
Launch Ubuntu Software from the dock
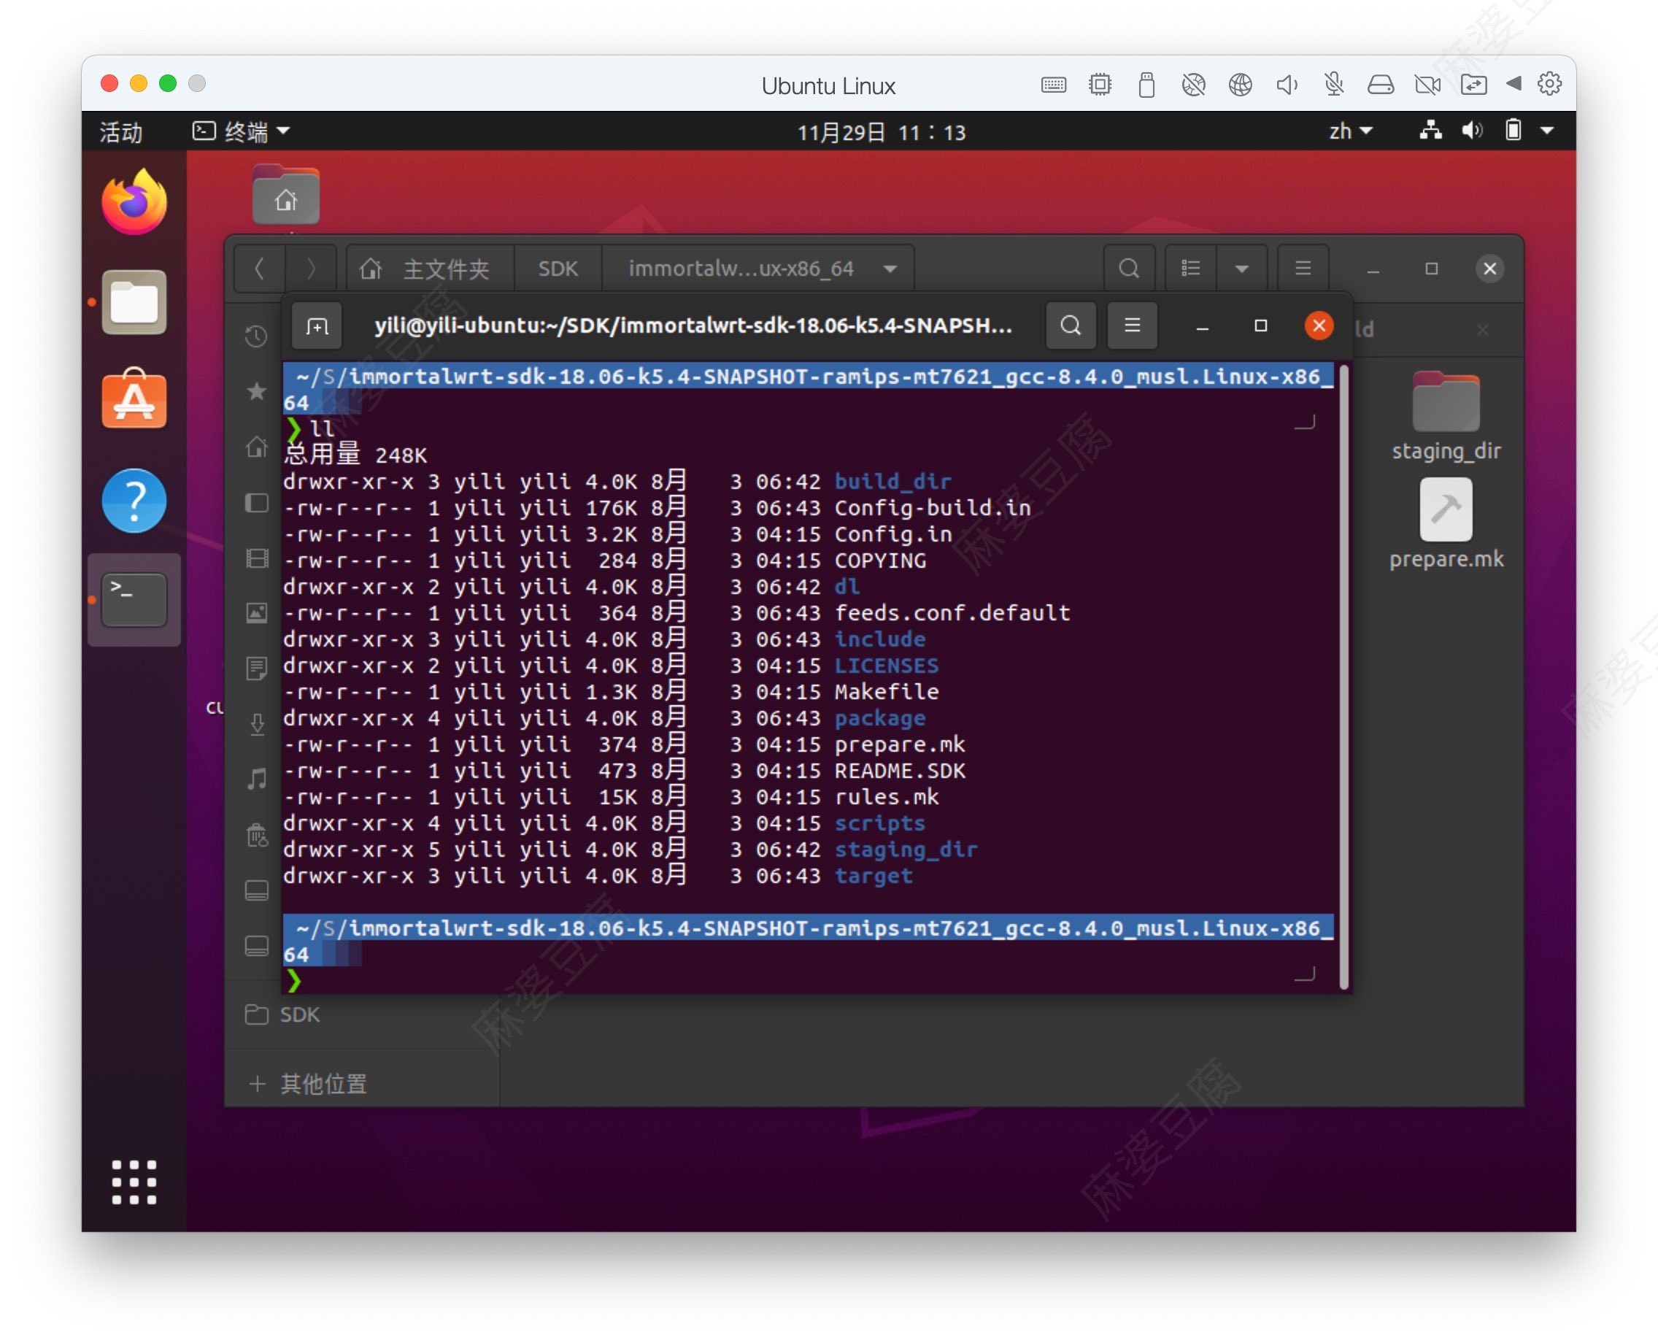point(134,400)
